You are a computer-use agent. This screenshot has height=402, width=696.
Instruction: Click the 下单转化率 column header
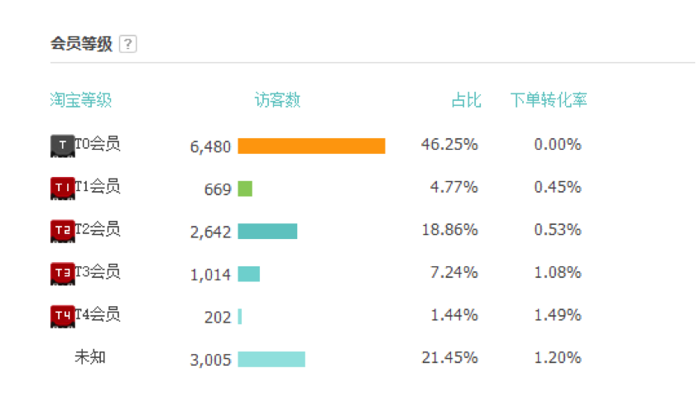tap(549, 100)
